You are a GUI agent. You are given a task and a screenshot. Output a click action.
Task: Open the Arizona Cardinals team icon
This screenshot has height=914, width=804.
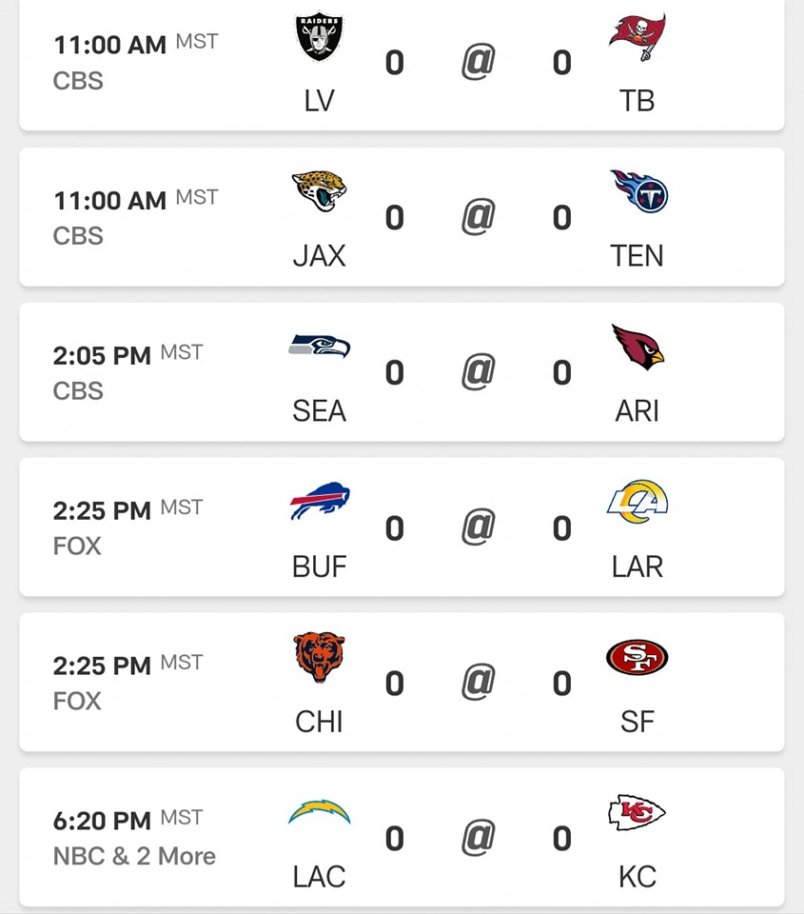[637, 347]
